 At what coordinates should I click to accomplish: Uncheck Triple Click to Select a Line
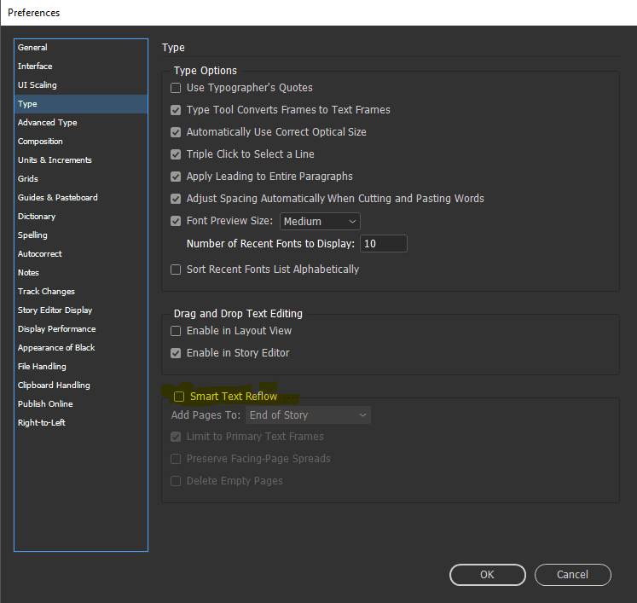click(176, 154)
